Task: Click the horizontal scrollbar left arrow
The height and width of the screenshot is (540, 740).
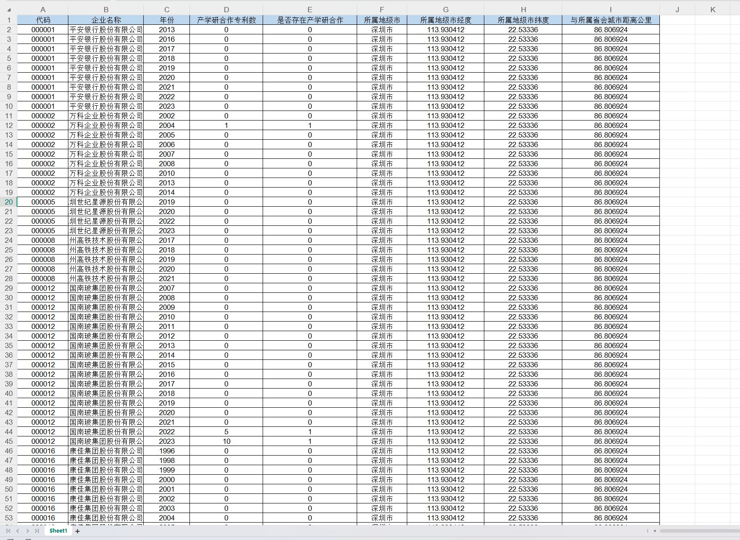Action: click(654, 531)
